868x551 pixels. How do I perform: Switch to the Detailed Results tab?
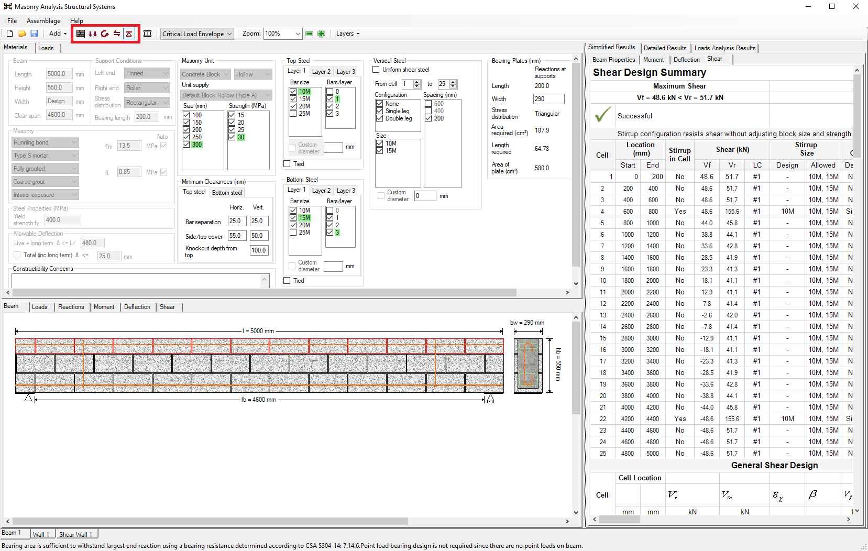pos(665,48)
